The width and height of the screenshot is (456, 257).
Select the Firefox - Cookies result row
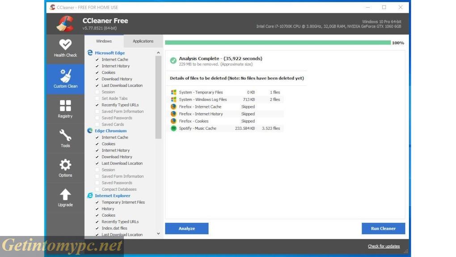pyautogui.click(x=226, y=121)
